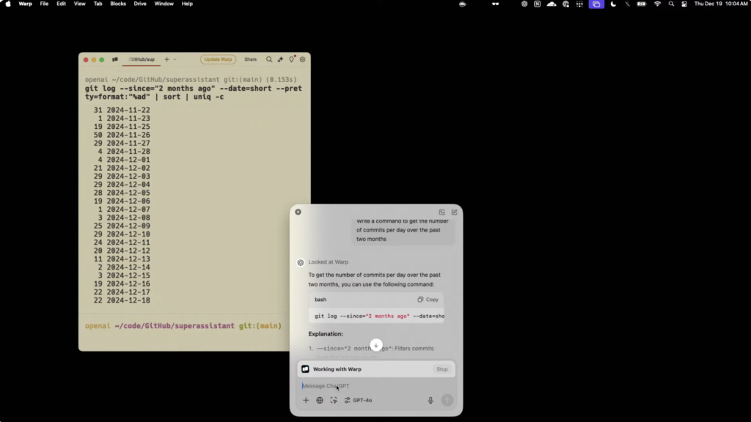
Task: Open the Blocks menu
Action: click(x=118, y=4)
